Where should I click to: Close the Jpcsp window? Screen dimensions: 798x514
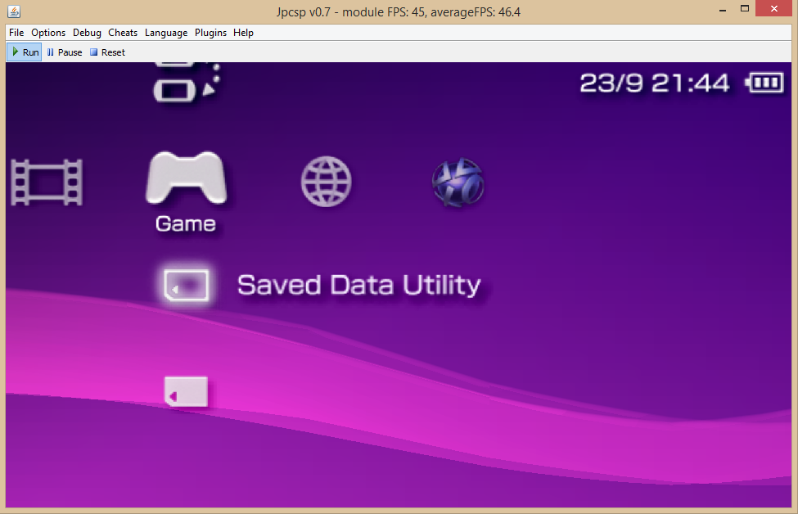point(774,9)
